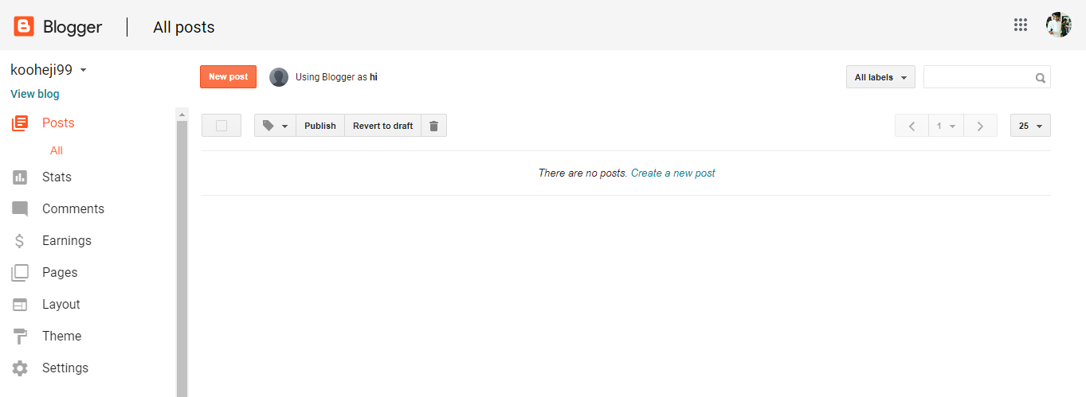
Task: Click the Blogger logo icon
Action: point(24,27)
